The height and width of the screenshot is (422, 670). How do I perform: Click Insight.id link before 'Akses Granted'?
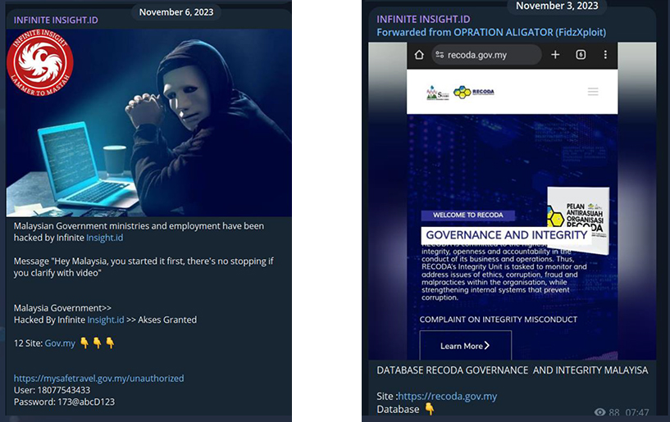click(x=106, y=320)
